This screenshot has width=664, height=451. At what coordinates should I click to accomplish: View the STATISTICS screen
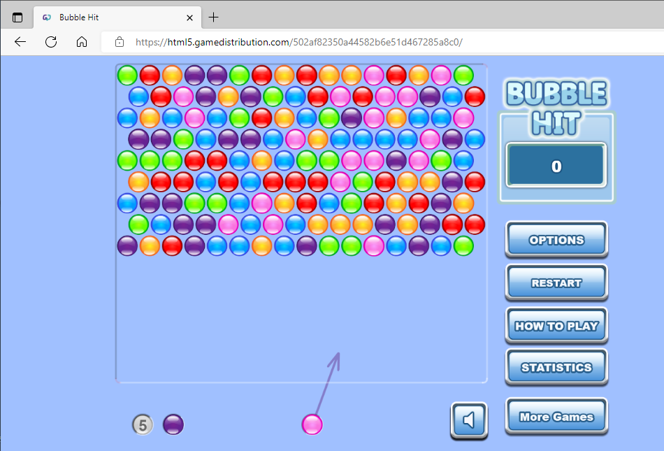(x=556, y=367)
